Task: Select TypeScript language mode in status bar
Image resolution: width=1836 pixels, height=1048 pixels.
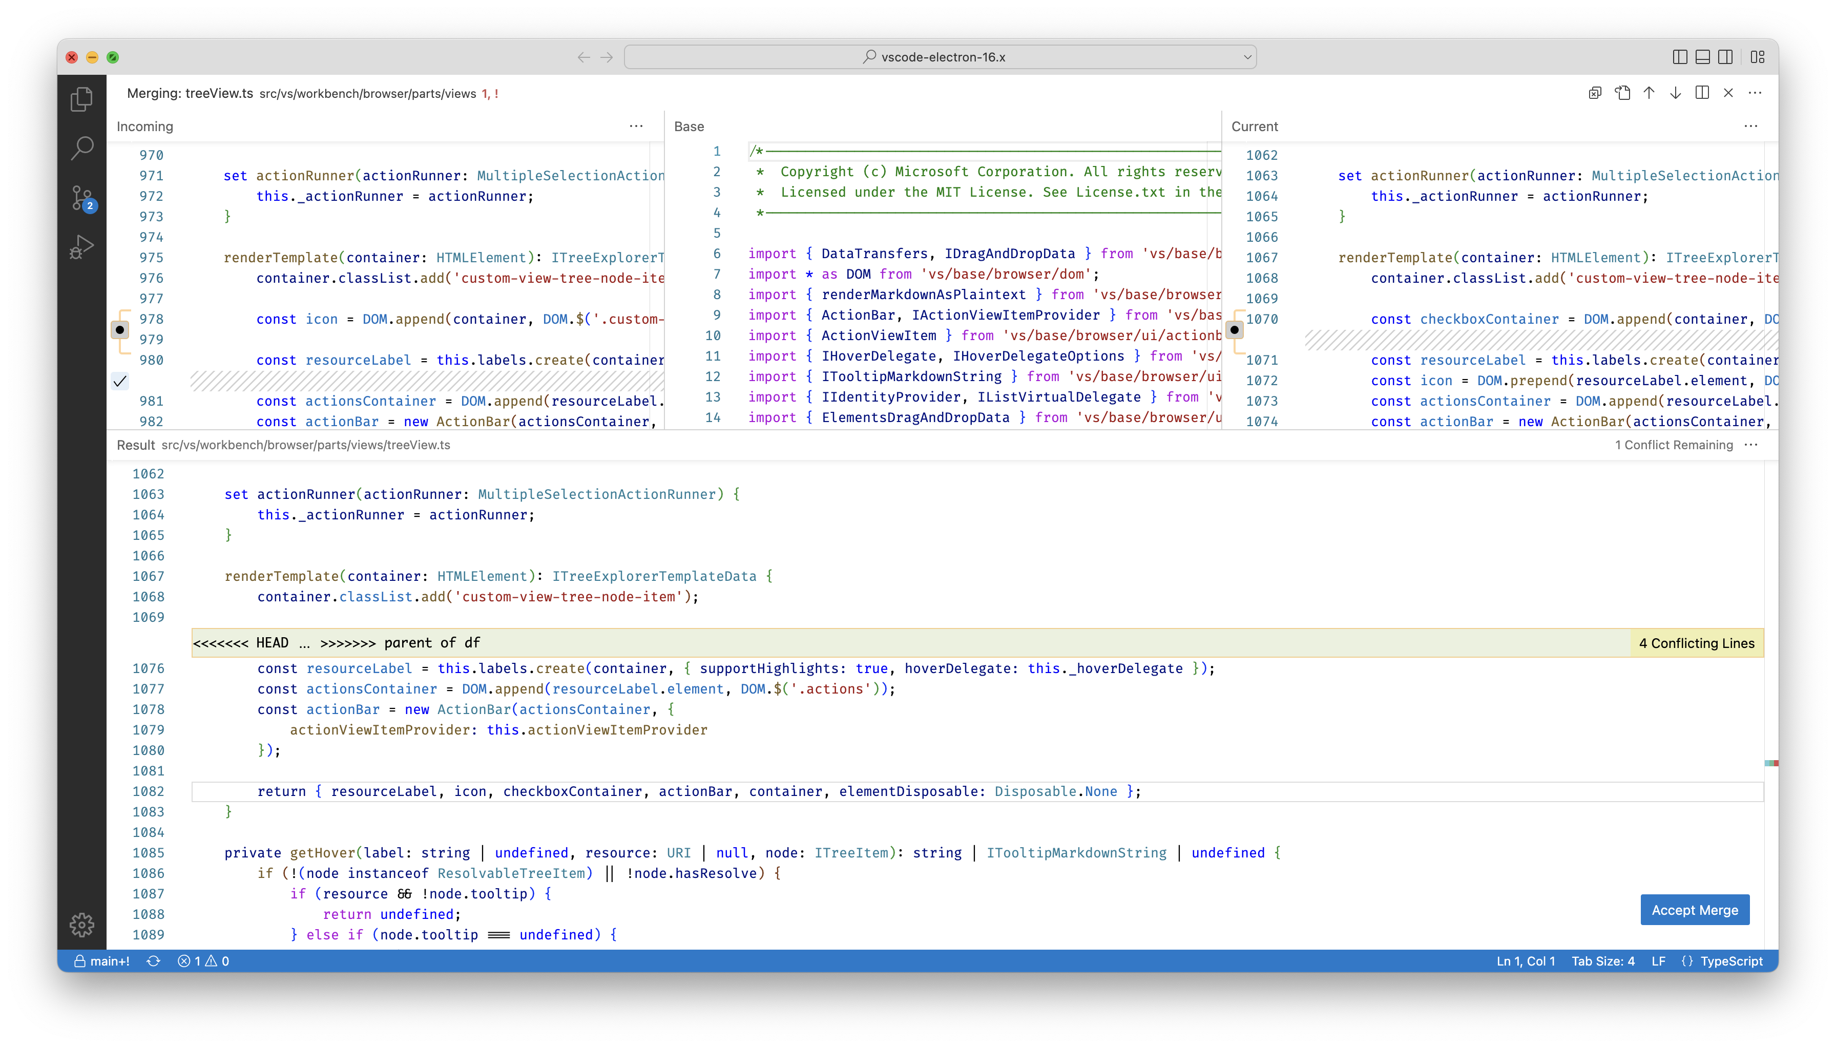Action: (1731, 961)
